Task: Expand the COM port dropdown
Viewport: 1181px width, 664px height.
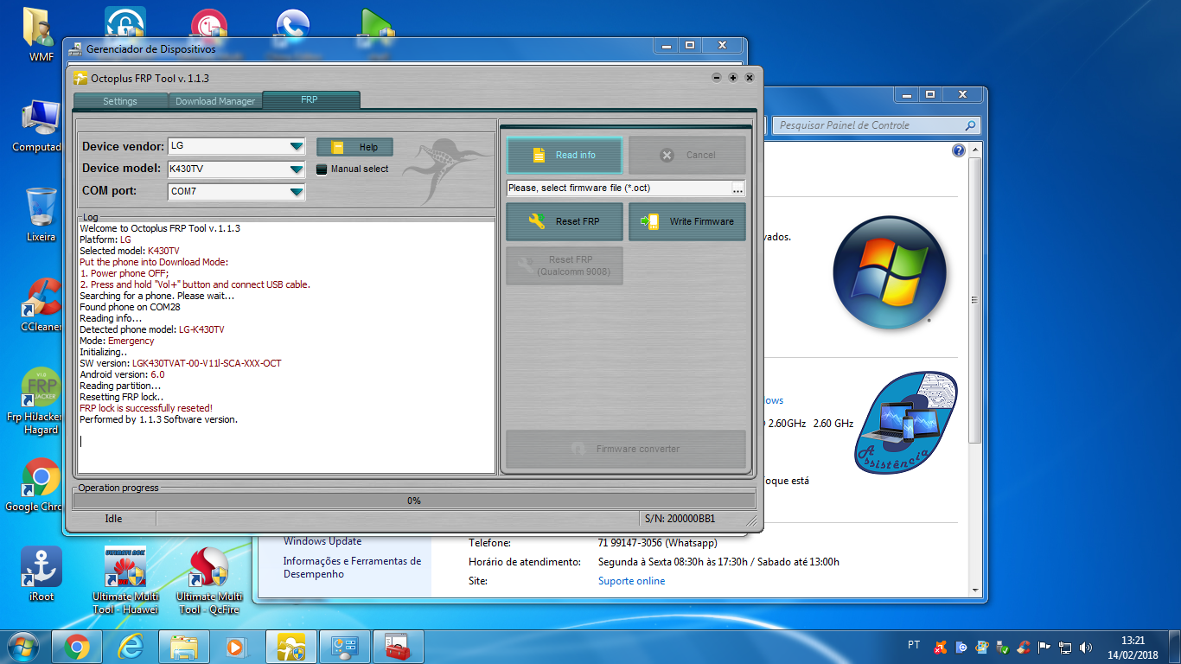Action: point(297,191)
